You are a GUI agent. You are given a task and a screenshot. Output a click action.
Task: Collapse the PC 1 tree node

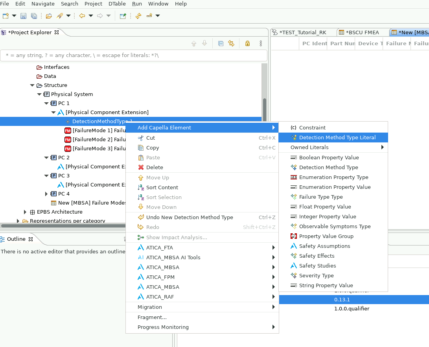click(x=46, y=103)
